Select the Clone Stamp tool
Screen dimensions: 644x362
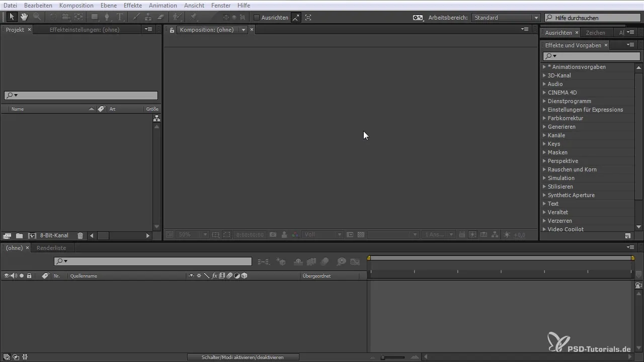click(x=148, y=17)
